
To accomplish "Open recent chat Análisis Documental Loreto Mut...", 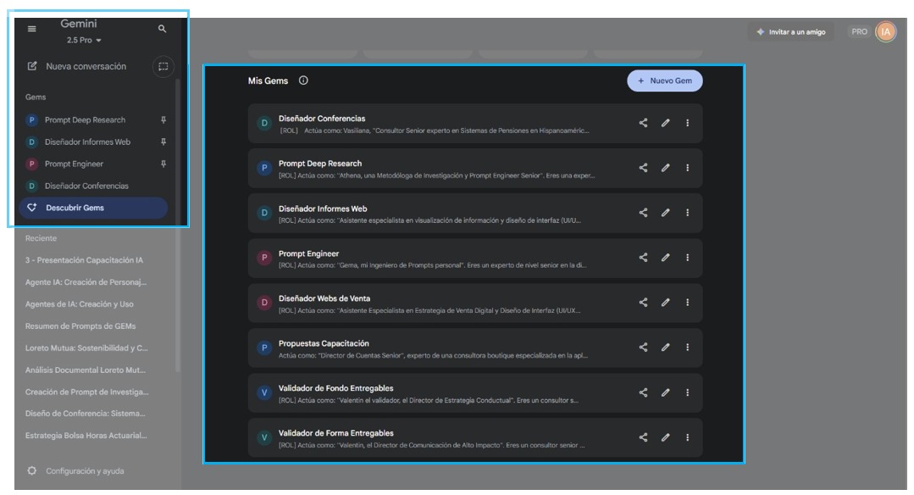I will tap(85, 370).
